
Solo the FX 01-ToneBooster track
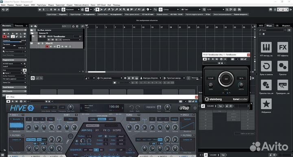click(44, 37)
